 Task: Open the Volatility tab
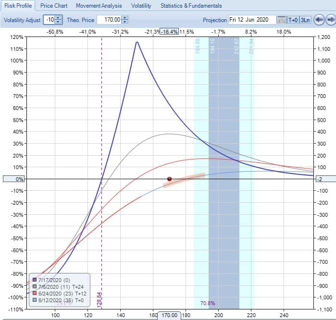(x=141, y=6)
